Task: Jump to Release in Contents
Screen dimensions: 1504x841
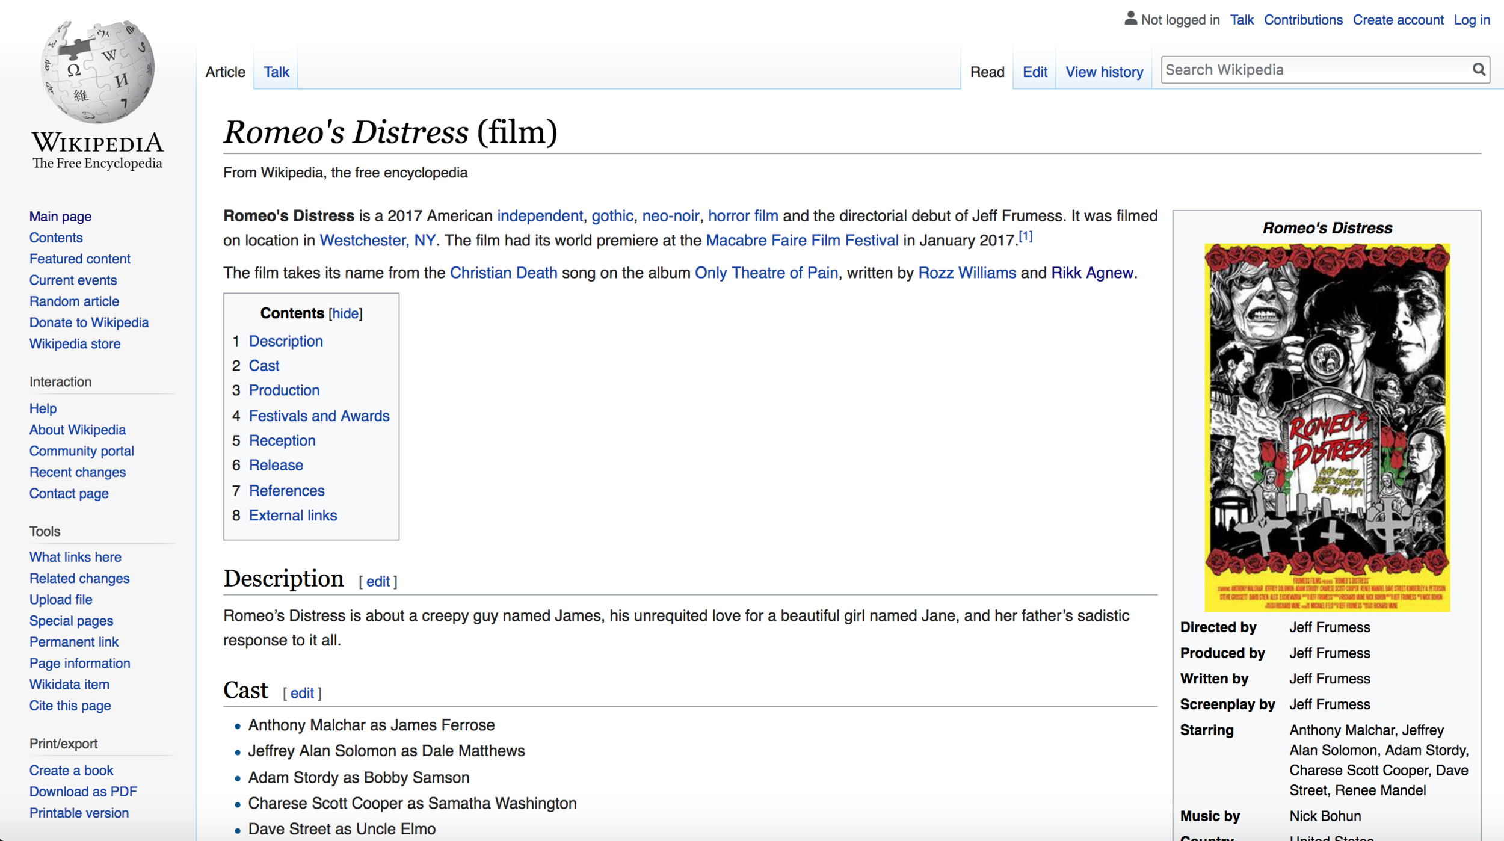Action: (x=276, y=465)
